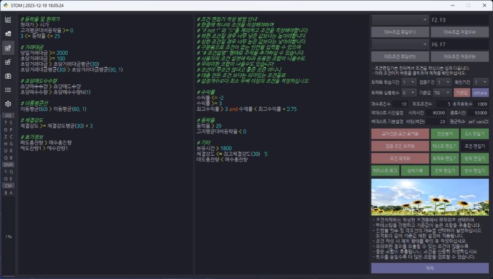This screenshot has width=493, height=279.
Task: Switch to the GA 편집기 editor
Action: click(x=475, y=134)
